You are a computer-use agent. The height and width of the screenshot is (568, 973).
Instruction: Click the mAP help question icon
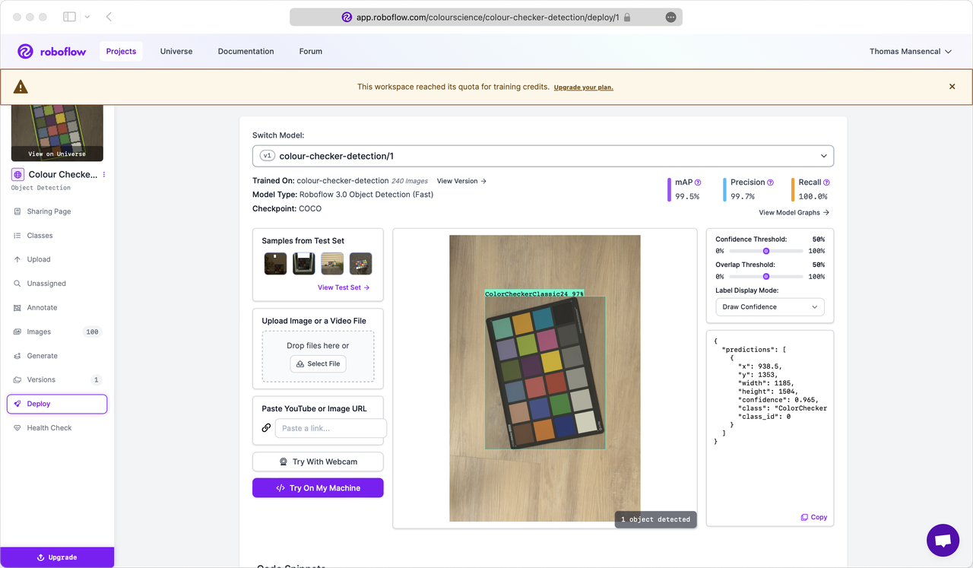698,182
